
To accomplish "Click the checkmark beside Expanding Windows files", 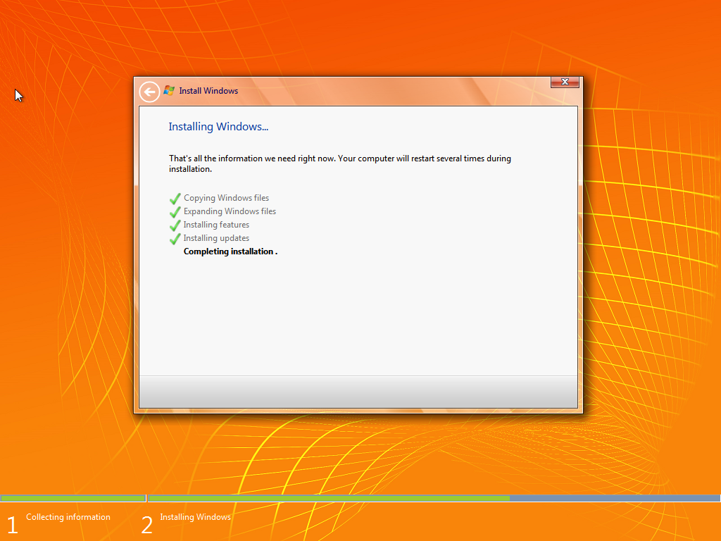I will pyautogui.click(x=175, y=212).
